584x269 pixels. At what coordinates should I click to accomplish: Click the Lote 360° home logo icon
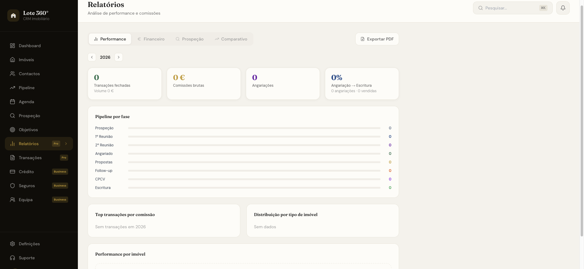[x=13, y=16]
